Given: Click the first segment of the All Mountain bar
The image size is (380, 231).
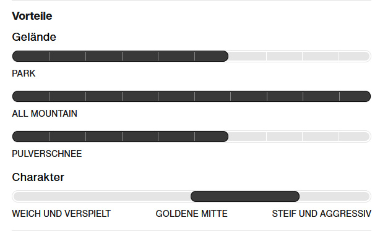Looking at the screenshot, I should point(31,96).
